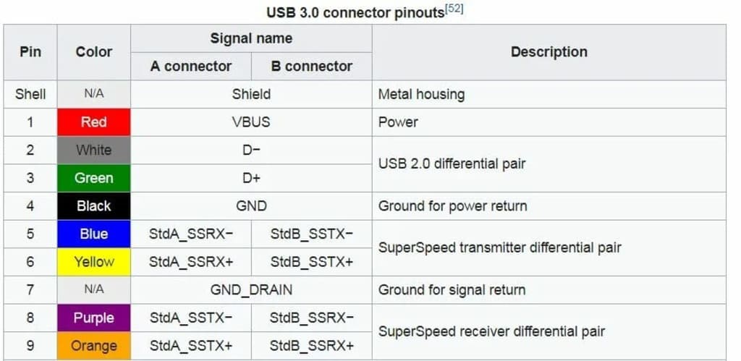Click the VBUS signal cell
The image size is (741, 361).
click(251, 122)
